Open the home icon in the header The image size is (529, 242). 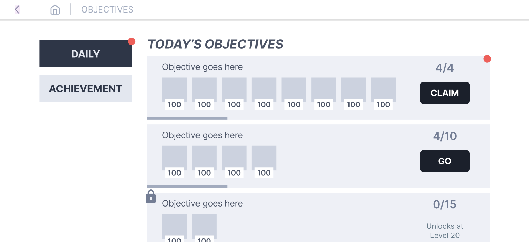tap(55, 9)
